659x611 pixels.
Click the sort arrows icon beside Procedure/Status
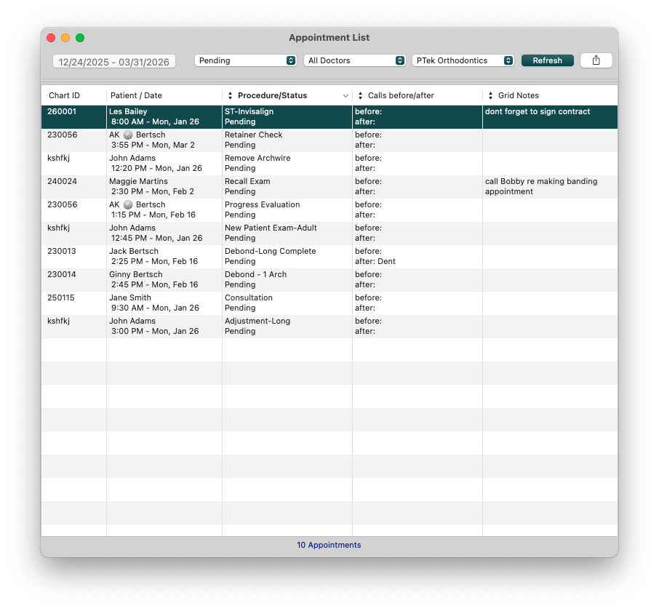(230, 95)
